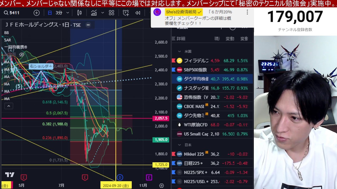Image resolution: width=337 pixels, height=189 pixels.
Task: Open the interval dropdown next to 3分
Action: click(x=68, y=13)
